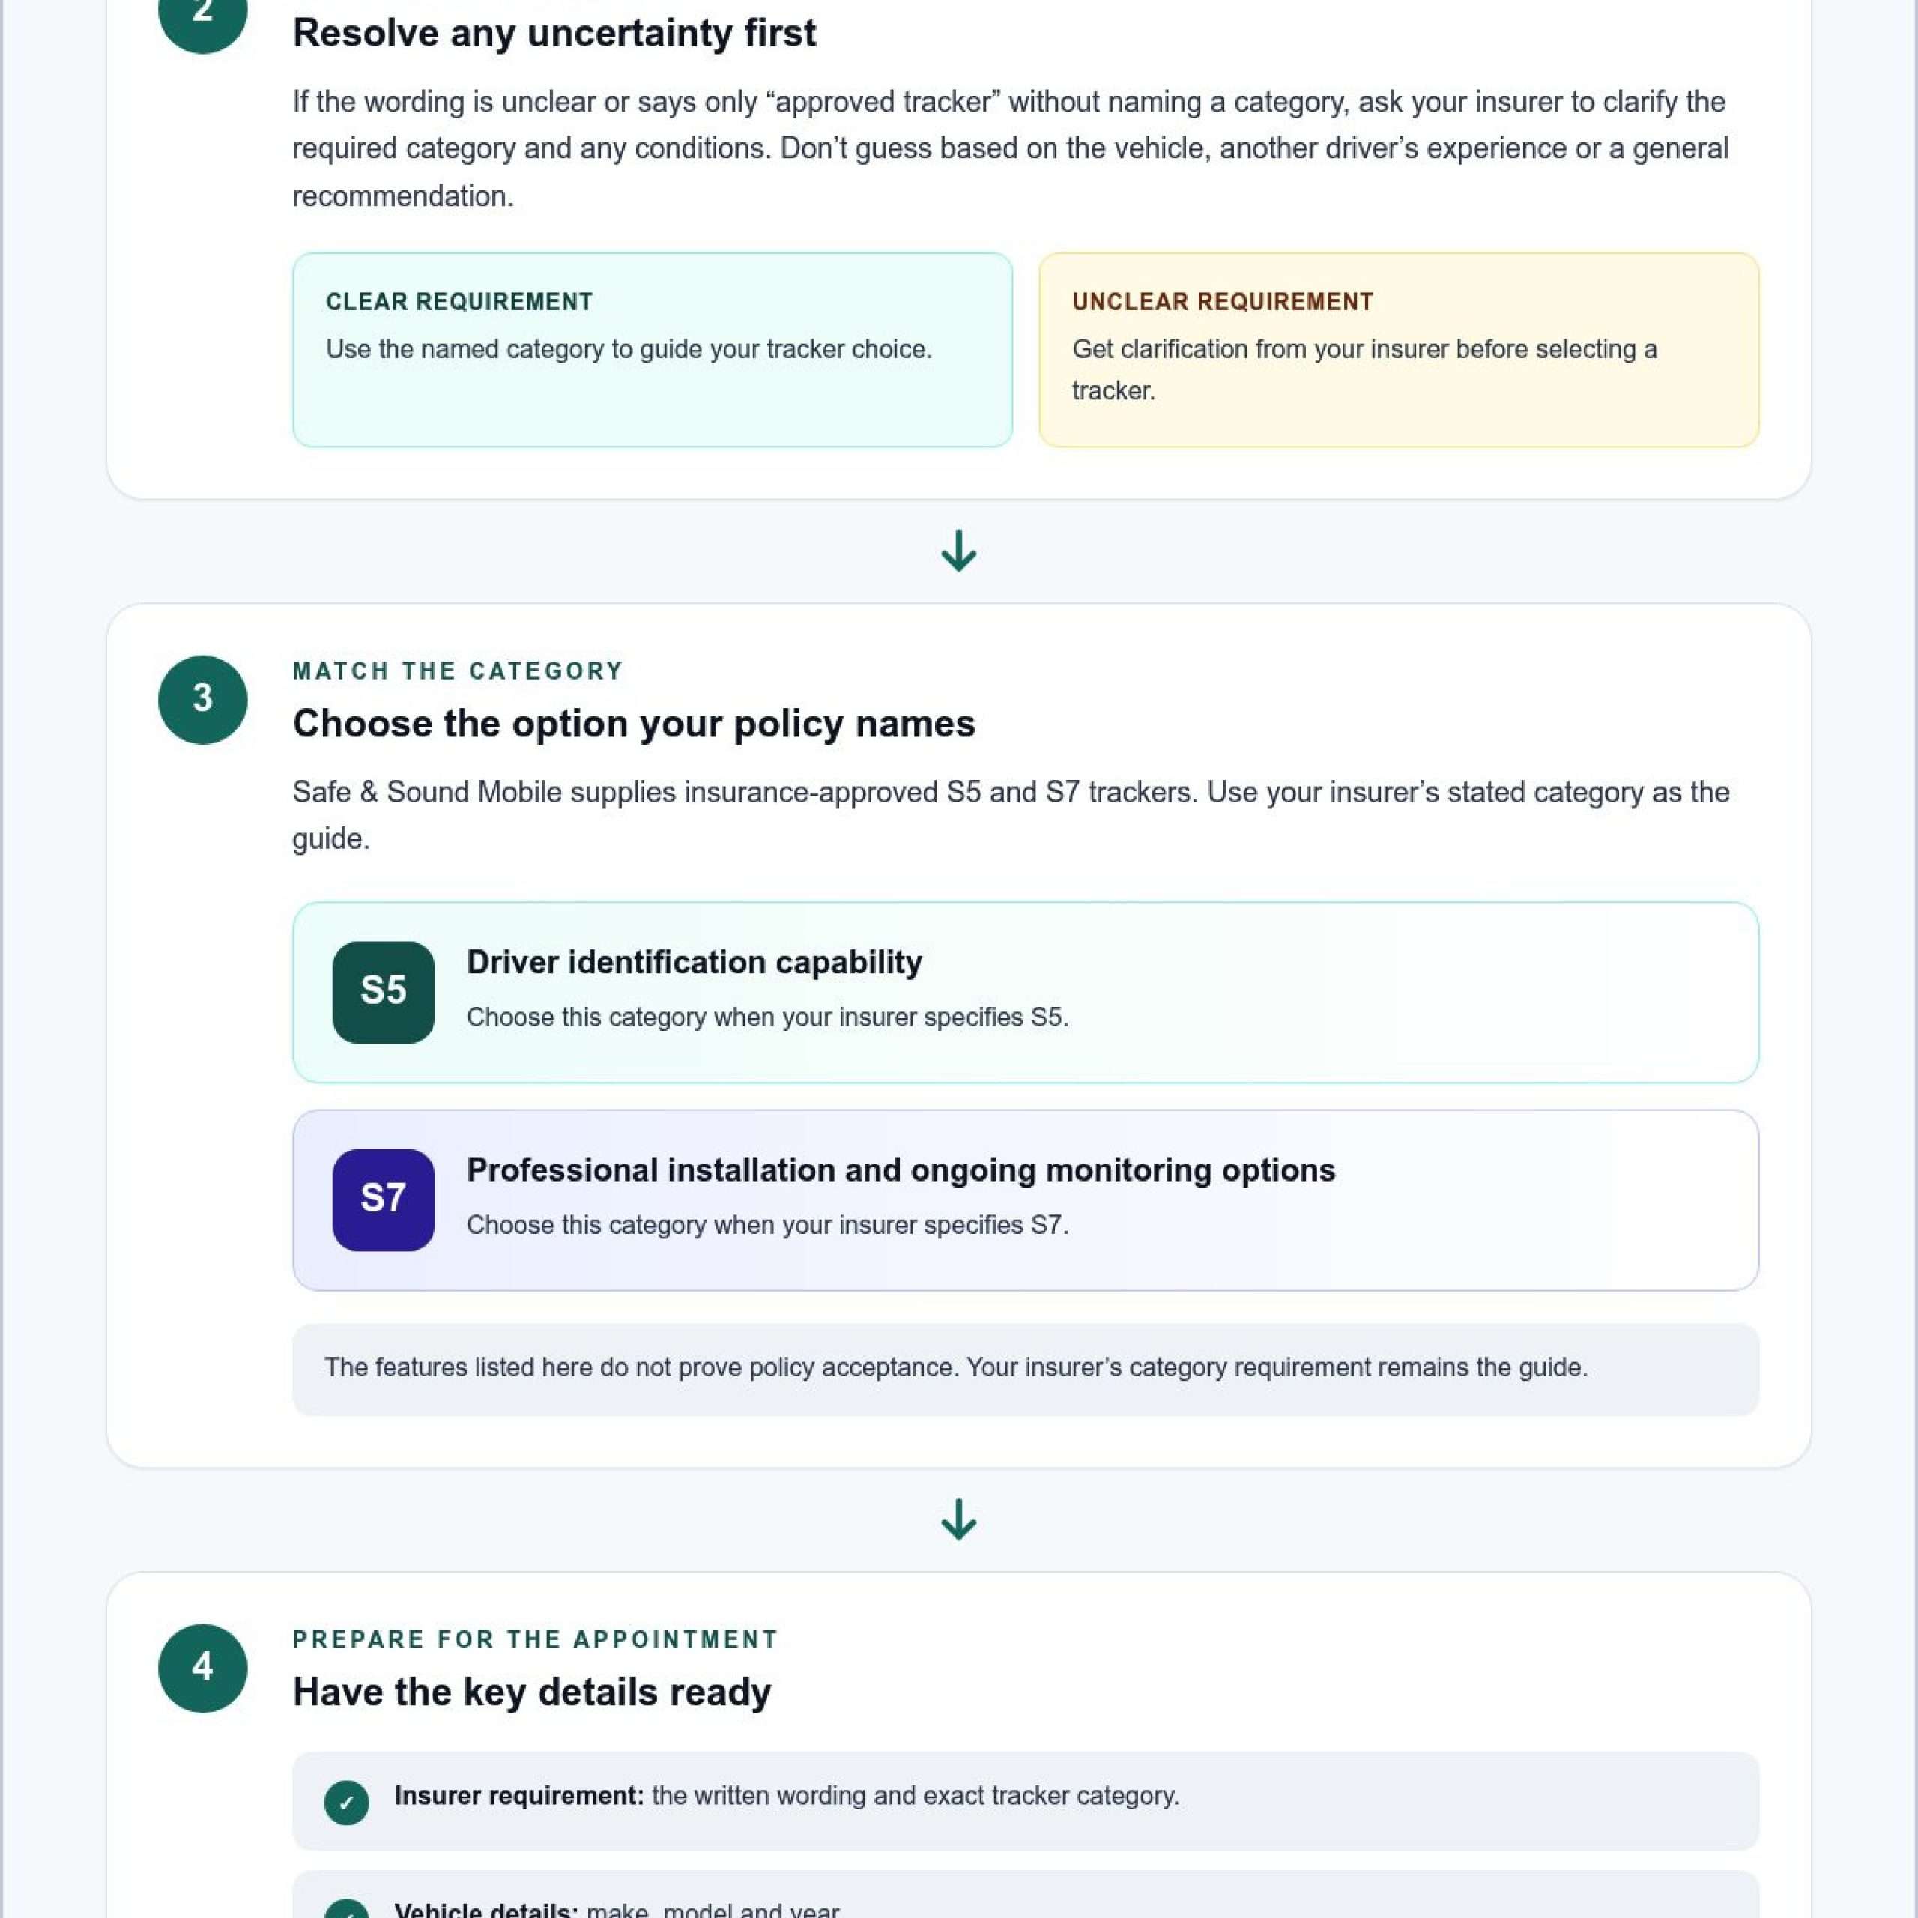Click the Insurer requirement checklist row
The width and height of the screenshot is (1918, 1918).
click(x=1026, y=1800)
